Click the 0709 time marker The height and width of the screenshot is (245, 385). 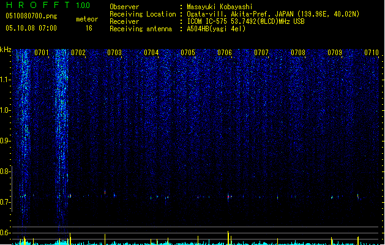(335, 53)
